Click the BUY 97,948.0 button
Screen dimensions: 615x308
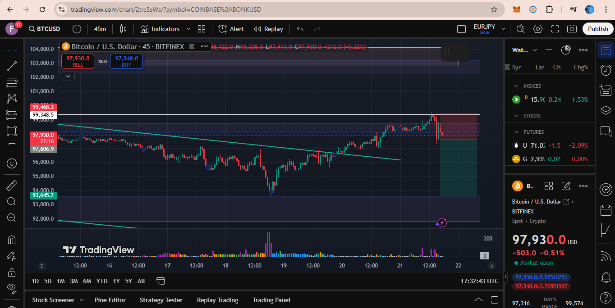coord(126,61)
